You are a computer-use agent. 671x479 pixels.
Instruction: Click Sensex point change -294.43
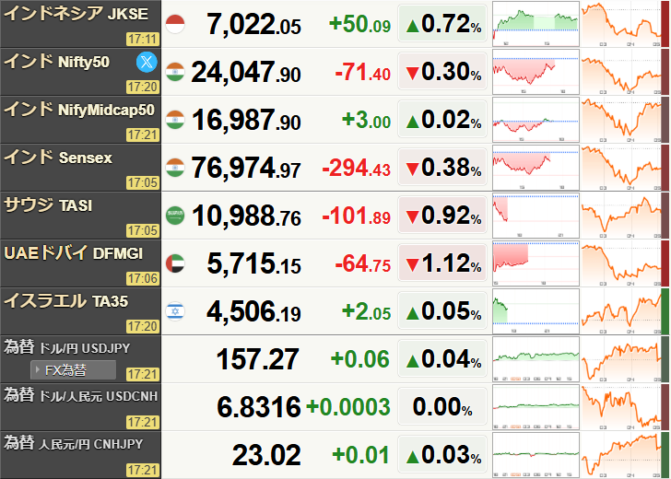pyautogui.click(x=357, y=168)
